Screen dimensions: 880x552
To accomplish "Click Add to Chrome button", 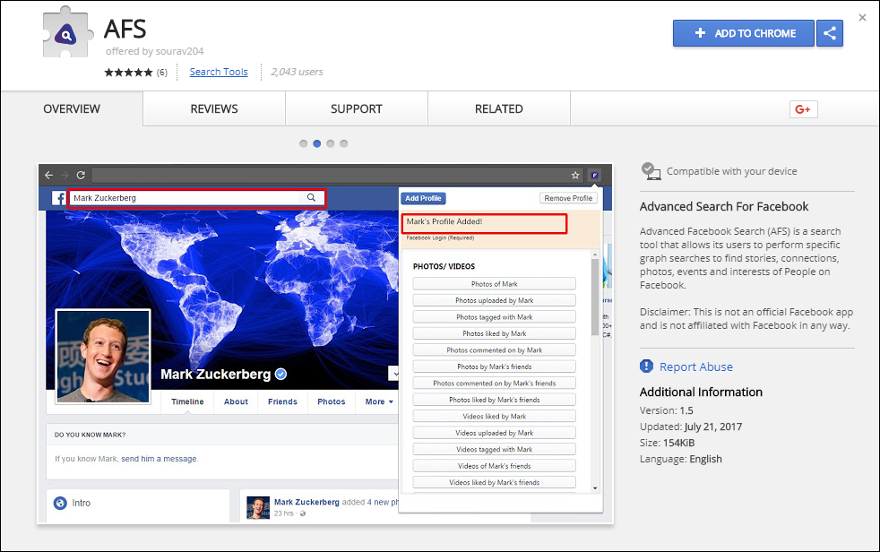I will tap(744, 33).
